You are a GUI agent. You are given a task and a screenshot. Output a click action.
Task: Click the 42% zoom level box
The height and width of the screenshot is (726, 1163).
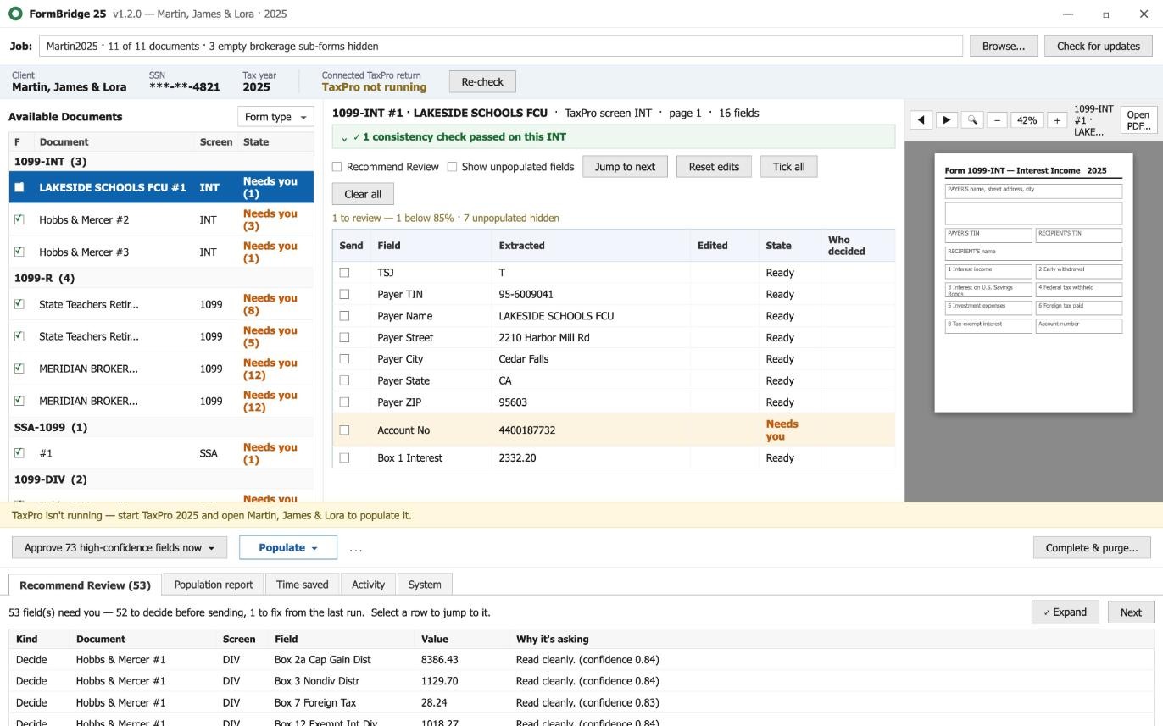pos(1027,120)
